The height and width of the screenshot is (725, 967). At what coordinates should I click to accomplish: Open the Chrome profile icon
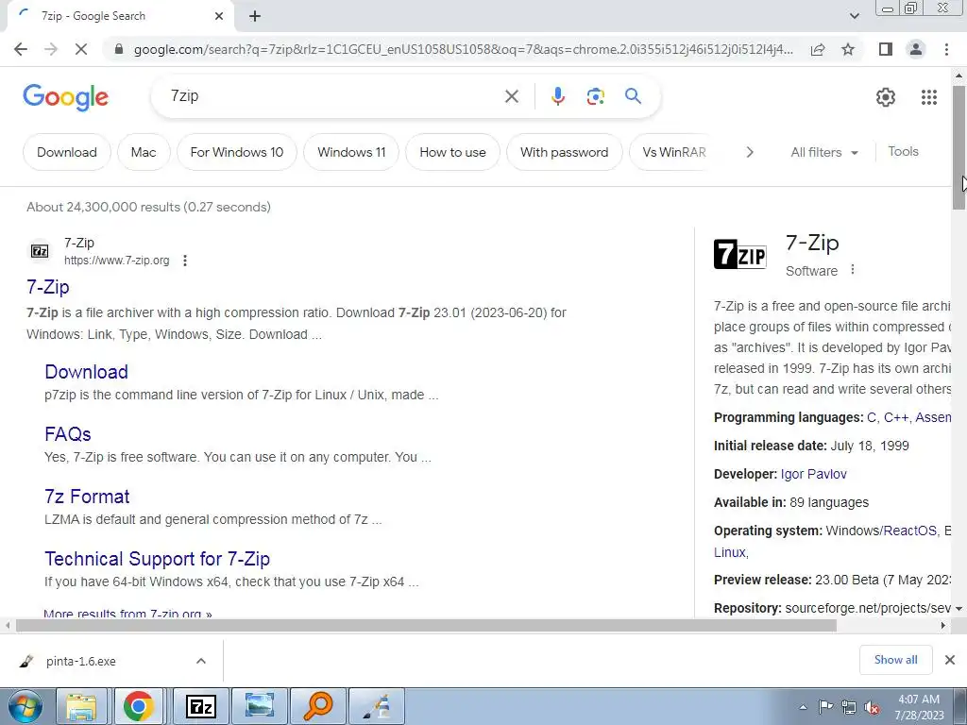pos(916,49)
